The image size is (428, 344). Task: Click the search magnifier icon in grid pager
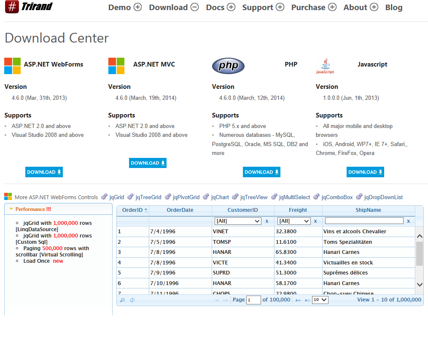122,300
